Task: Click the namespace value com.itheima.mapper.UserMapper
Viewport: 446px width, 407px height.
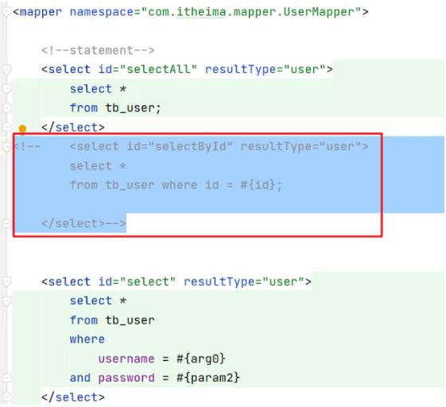Action: pyautogui.click(x=251, y=12)
